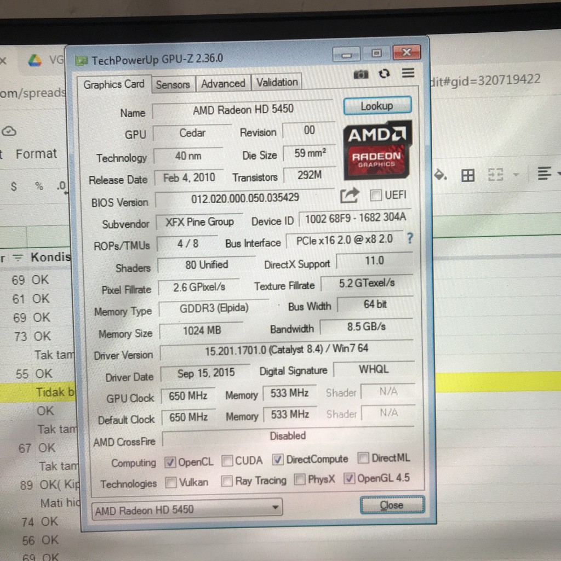Click the Name field showing AMD Radeon HD 5450

pos(243,110)
